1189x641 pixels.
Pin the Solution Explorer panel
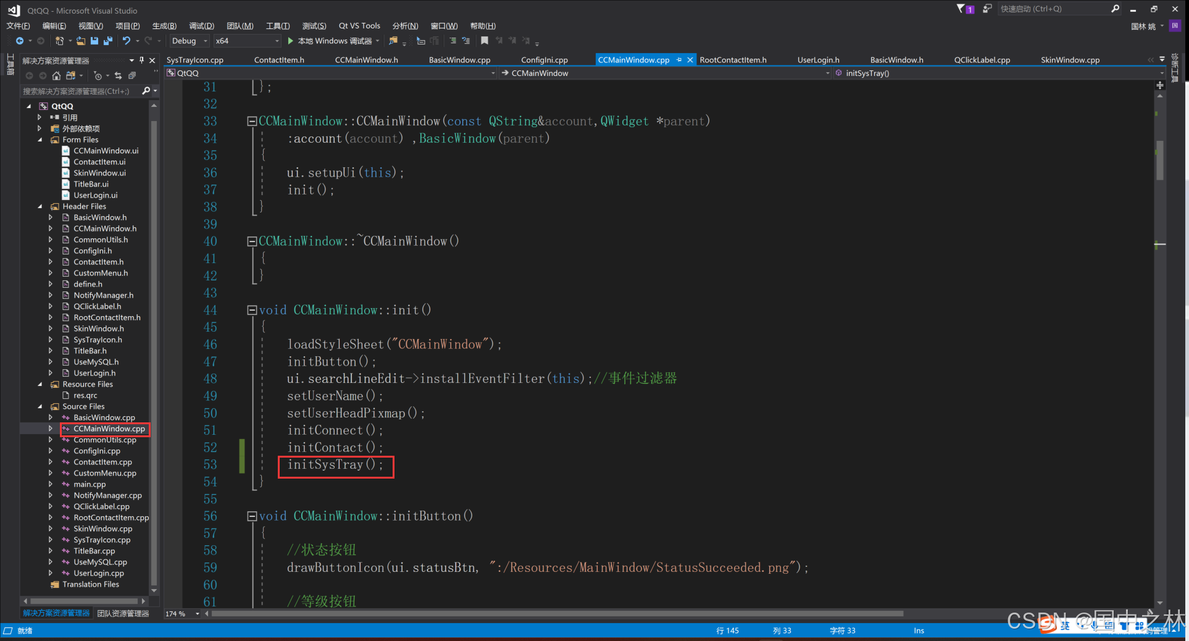coord(142,60)
